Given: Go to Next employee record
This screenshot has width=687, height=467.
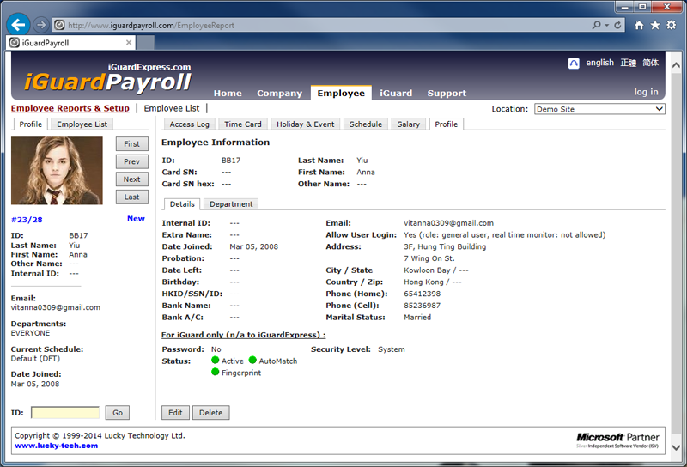Looking at the screenshot, I should [x=132, y=179].
